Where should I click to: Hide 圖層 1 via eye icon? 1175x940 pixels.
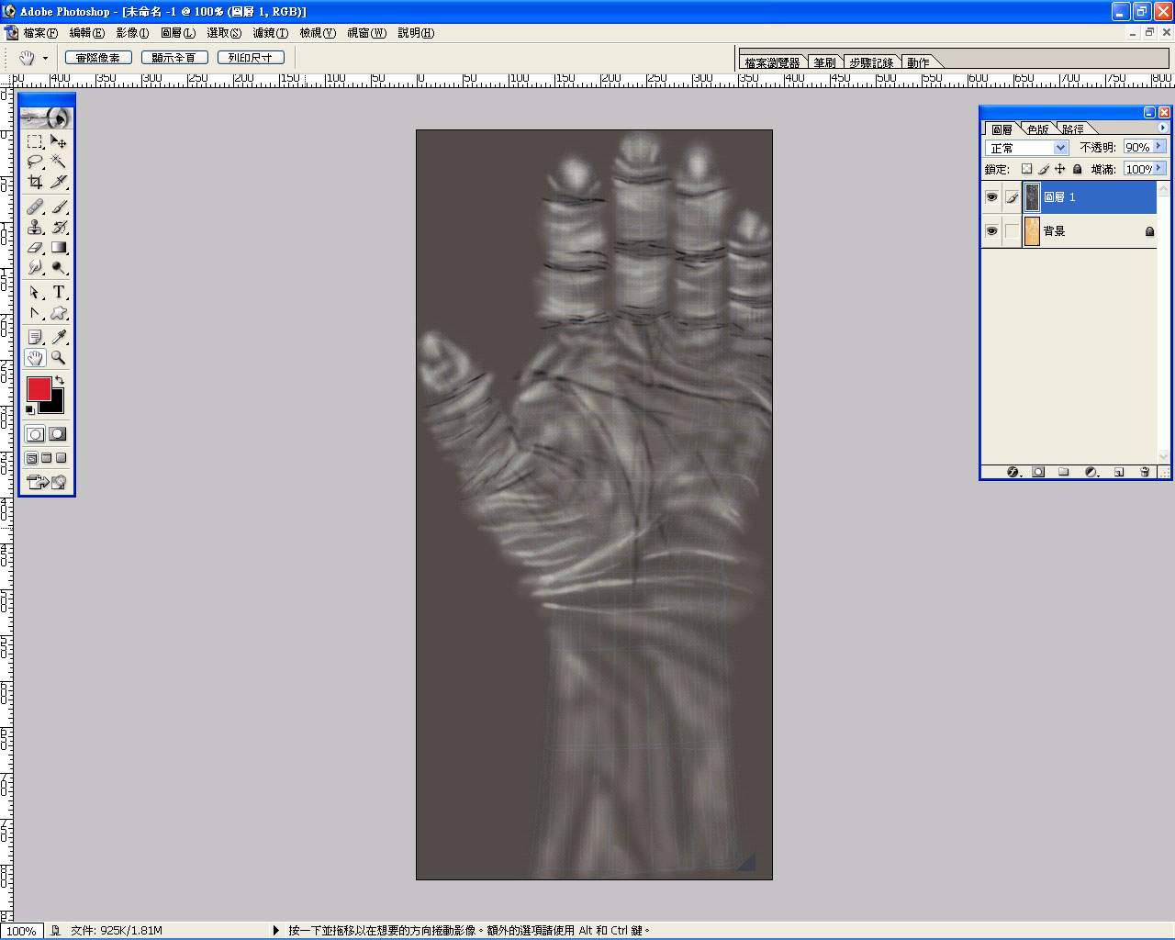coord(991,197)
